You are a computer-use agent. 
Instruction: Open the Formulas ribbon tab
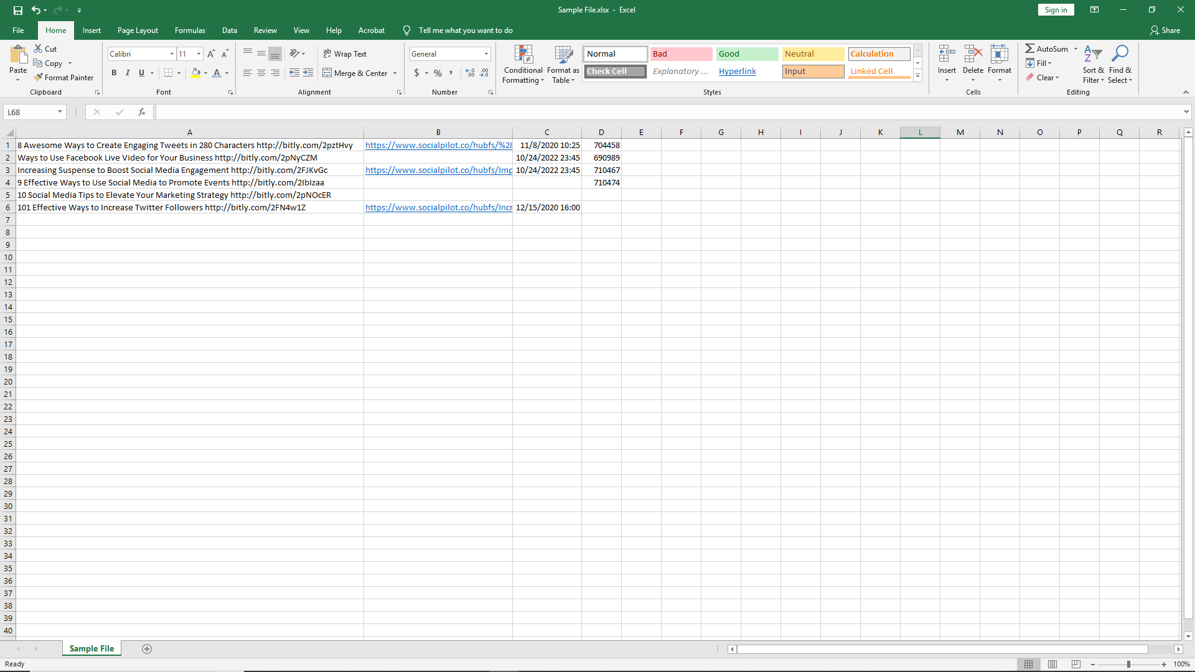[190, 30]
